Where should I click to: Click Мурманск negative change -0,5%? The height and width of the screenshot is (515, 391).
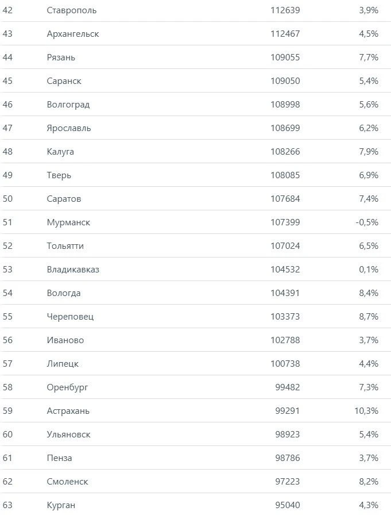[367, 222]
